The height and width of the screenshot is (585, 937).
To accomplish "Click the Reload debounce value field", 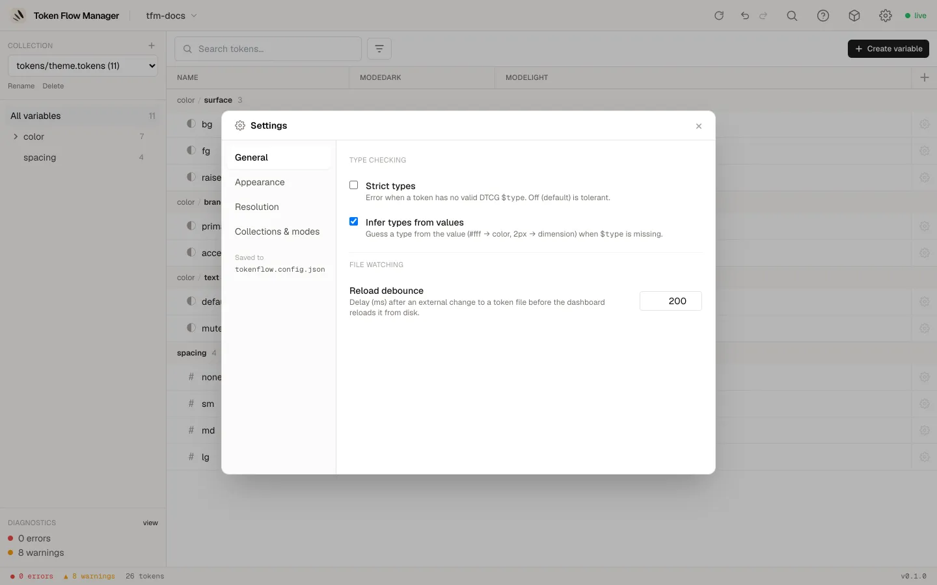I will (x=671, y=301).
